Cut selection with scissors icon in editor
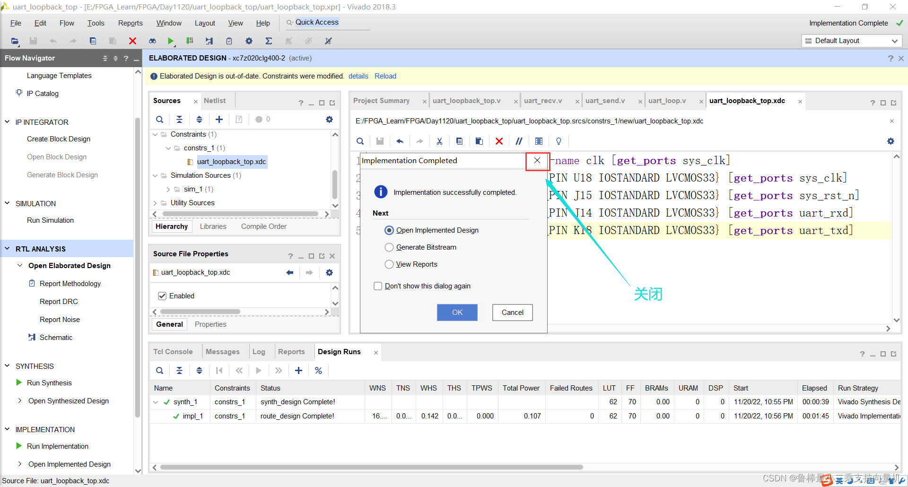 pyautogui.click(x=439, y=141)
